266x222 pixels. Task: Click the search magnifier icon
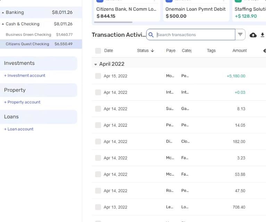point(151,35)
